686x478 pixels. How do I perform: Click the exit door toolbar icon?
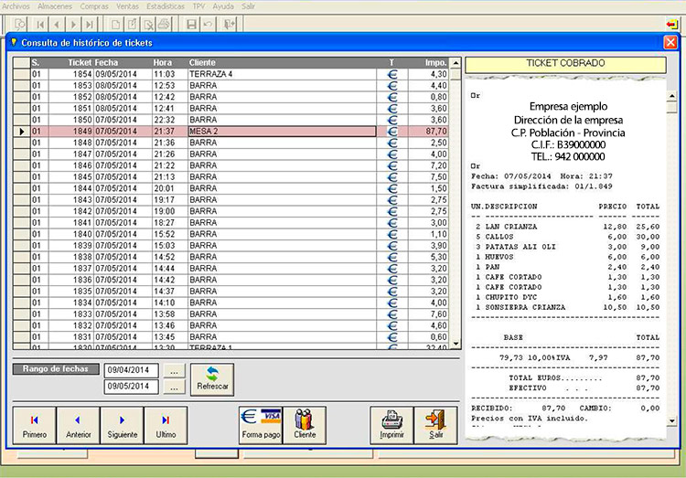pyautogui.click(x=230, y=24)
